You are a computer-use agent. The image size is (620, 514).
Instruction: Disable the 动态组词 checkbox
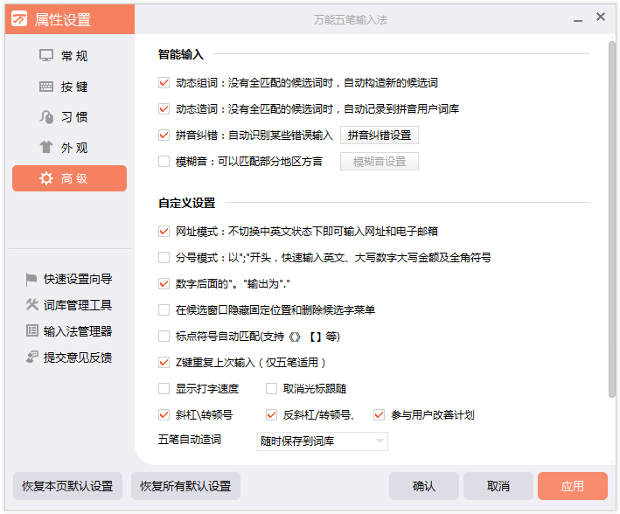click(164, 83)
